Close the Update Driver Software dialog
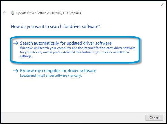 pyautogui.click(x=162, y=5)
